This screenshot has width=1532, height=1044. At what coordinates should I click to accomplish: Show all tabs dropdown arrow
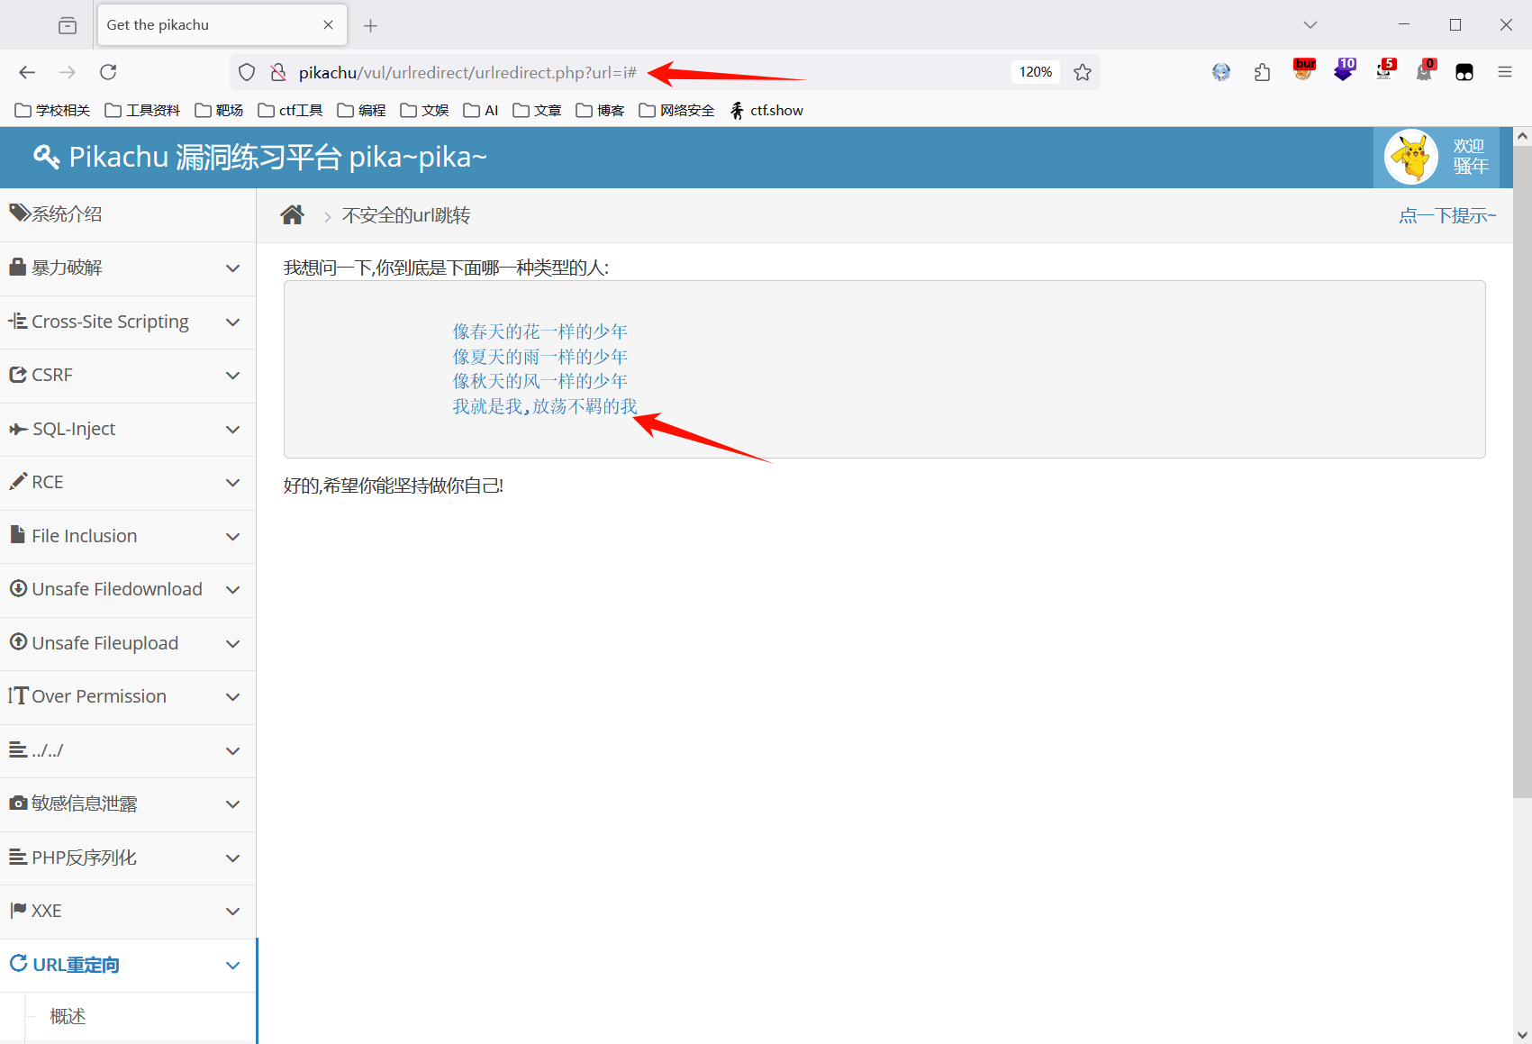[1310, 25]
